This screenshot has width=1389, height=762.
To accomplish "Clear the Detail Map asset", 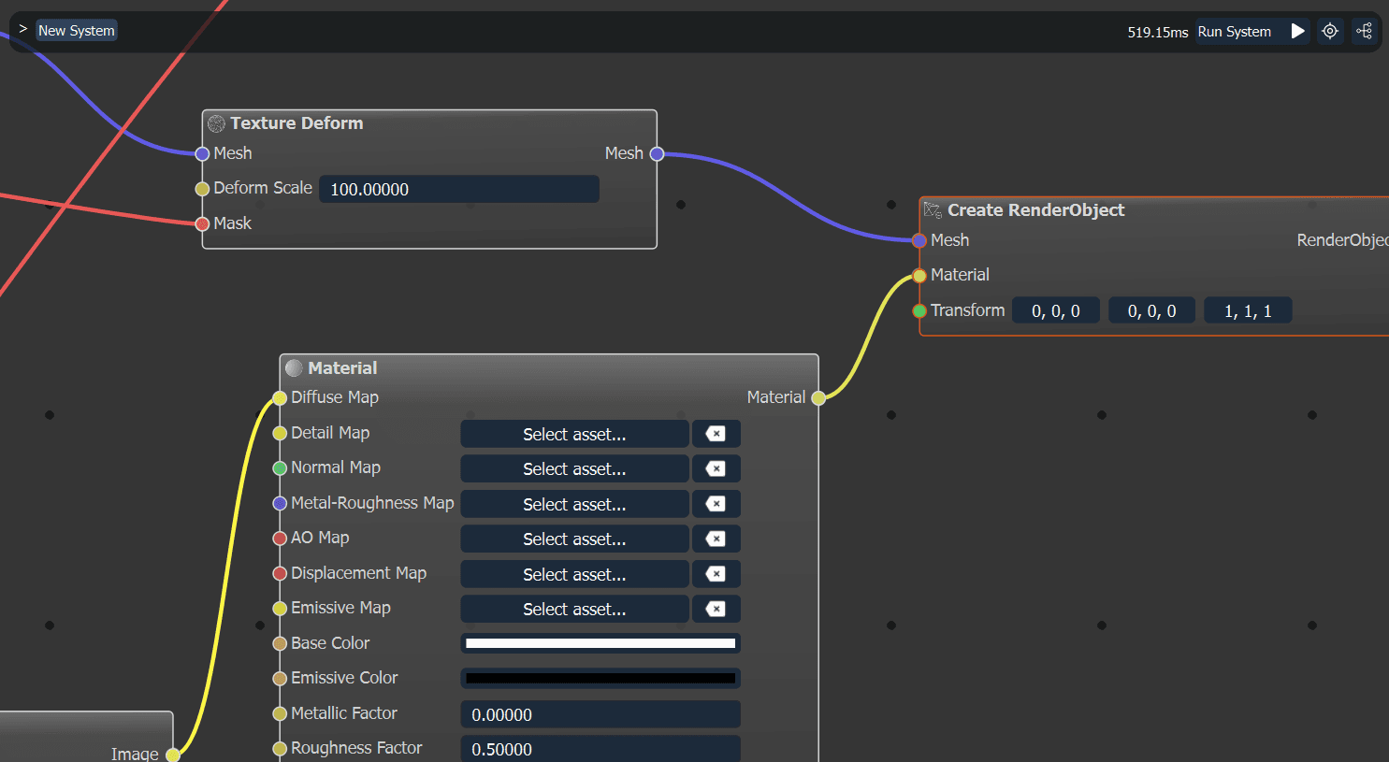I will [716, 434].
